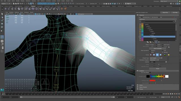Click the star-shaped Locator shelf icon
Screen dimensions: 181x101
pos(6,9)
